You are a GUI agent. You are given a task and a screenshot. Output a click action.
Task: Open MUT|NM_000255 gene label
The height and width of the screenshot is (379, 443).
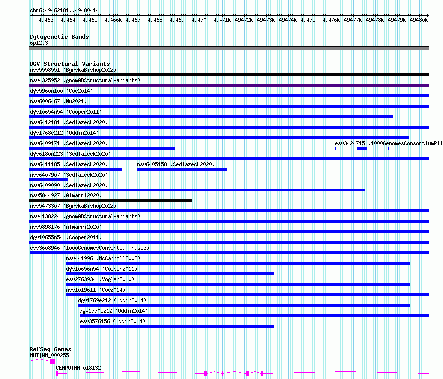49,355
